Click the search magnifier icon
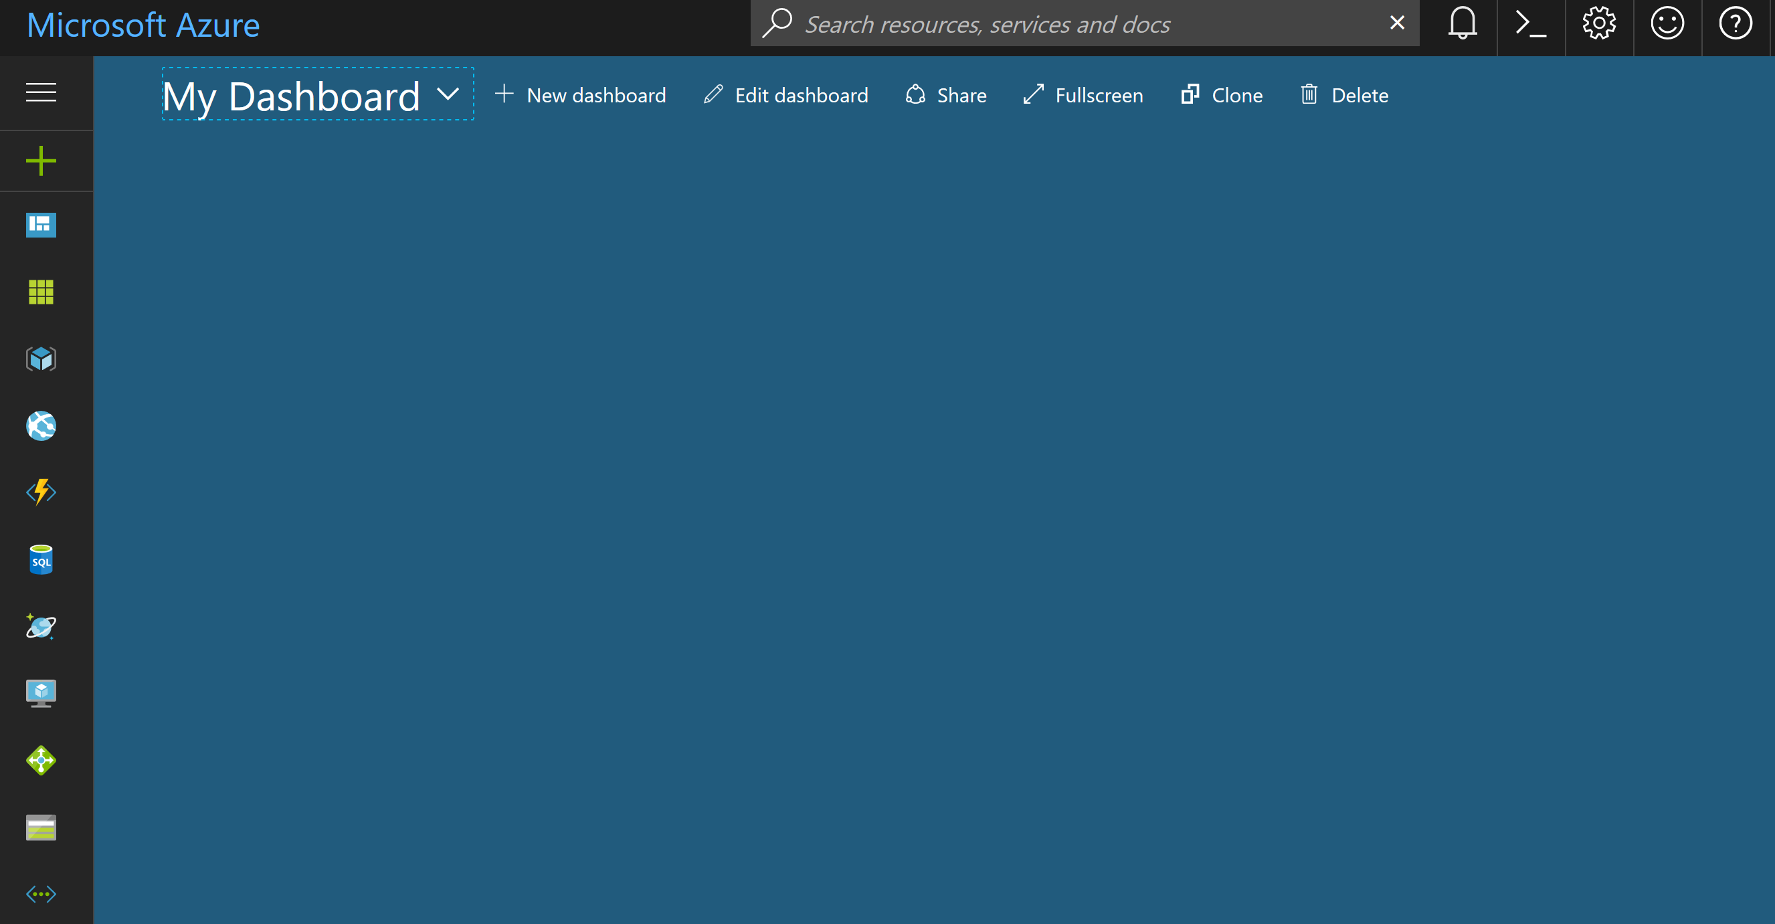Viewport: 1775px width, 924px height. point(777,23)
